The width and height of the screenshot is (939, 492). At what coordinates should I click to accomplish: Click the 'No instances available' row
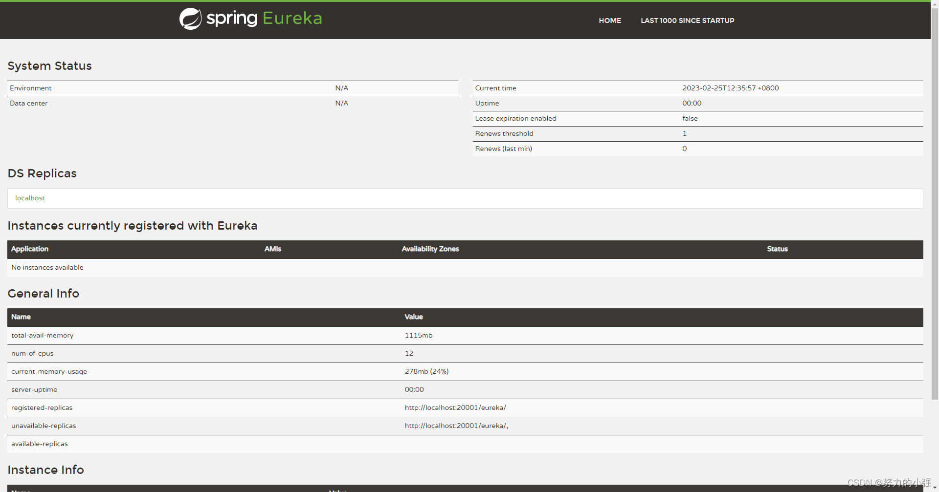tap(465, 267)
